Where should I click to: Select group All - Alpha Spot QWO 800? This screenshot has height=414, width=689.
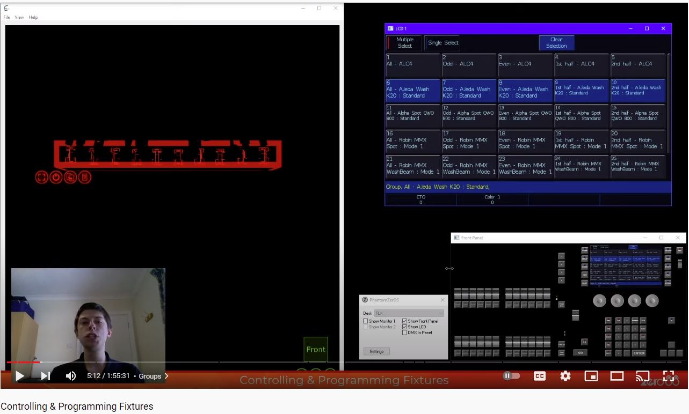click(x=412, y=115)
